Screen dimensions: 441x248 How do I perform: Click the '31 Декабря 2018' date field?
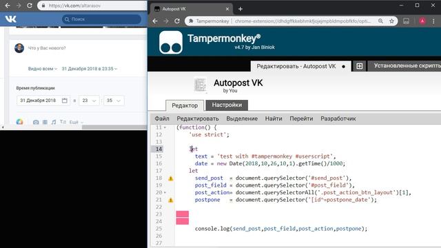(43, 101)
